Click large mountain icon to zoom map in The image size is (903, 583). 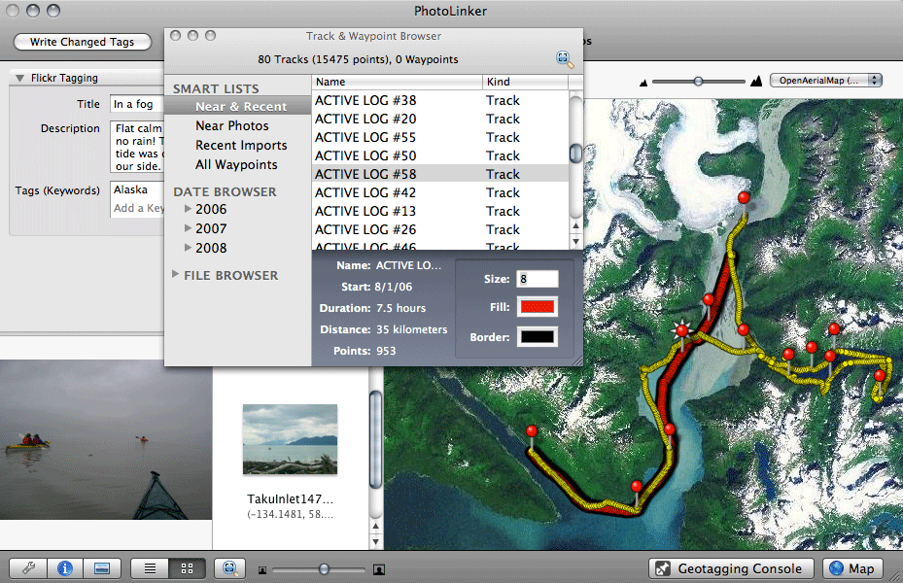[x=756, y=82]
